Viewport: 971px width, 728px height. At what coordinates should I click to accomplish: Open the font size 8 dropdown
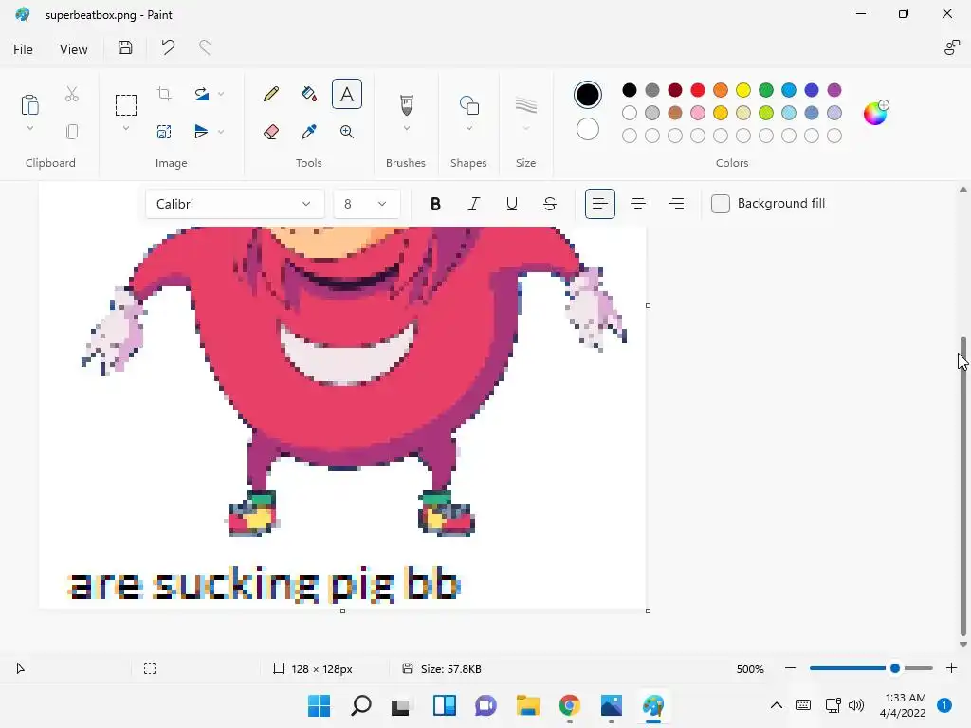[367, 204]
